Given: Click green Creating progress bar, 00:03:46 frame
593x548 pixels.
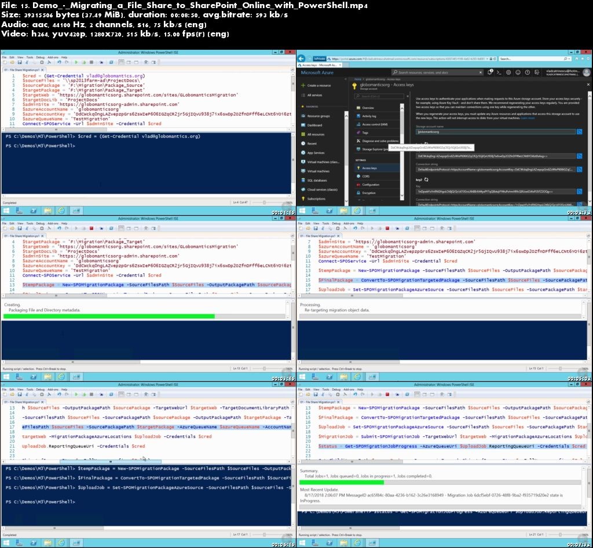Looking at the screenshot, I should point(109,317).
